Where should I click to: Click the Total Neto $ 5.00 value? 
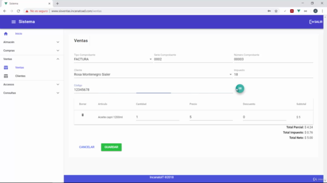[x=309, y=138]
